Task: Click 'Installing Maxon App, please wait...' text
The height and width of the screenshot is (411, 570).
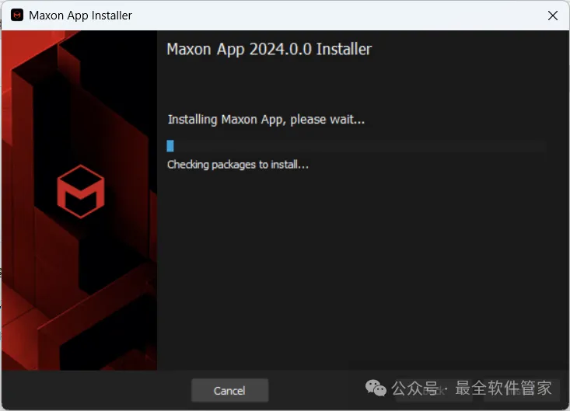Action: (266, 120)
